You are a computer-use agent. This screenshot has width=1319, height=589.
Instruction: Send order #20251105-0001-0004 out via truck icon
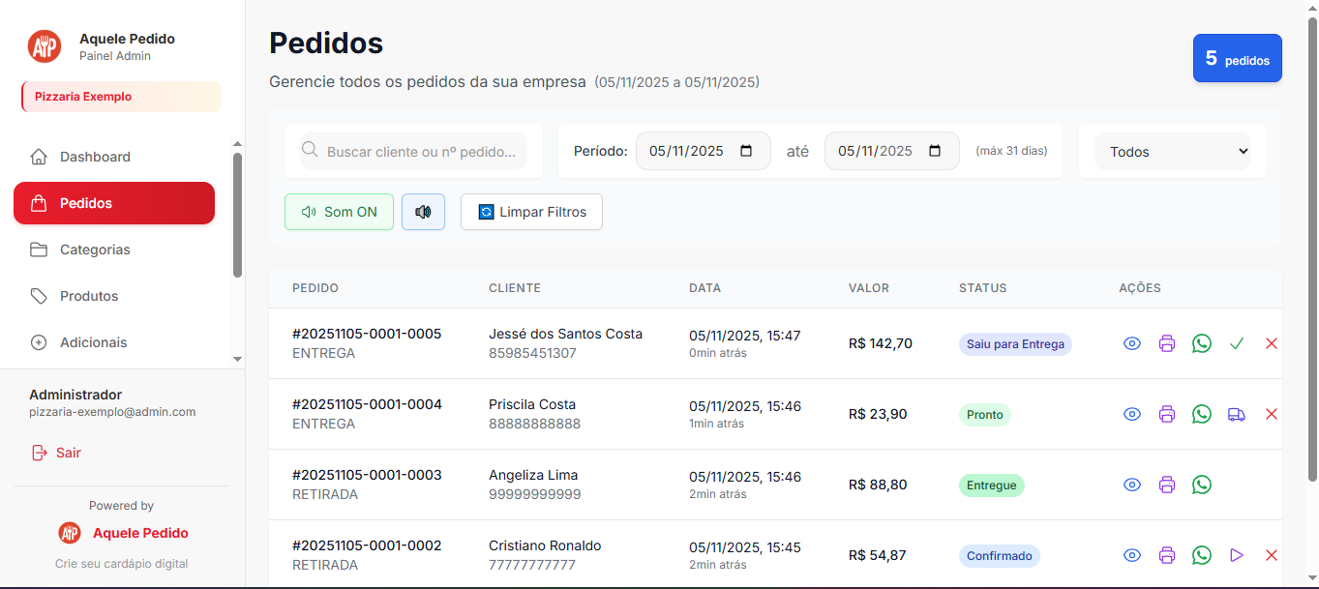click(1236, 414)
